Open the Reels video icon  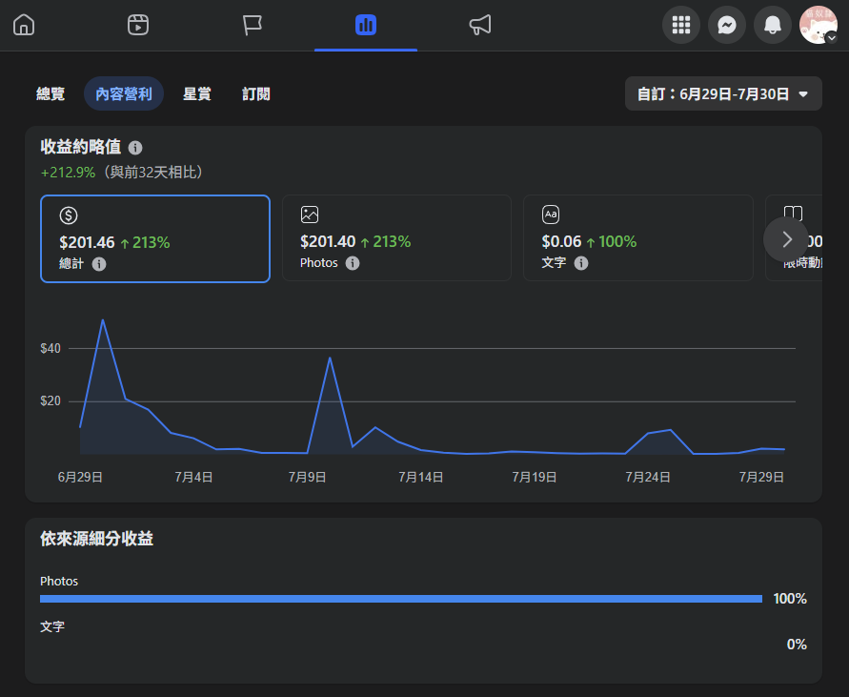point(138,25)
